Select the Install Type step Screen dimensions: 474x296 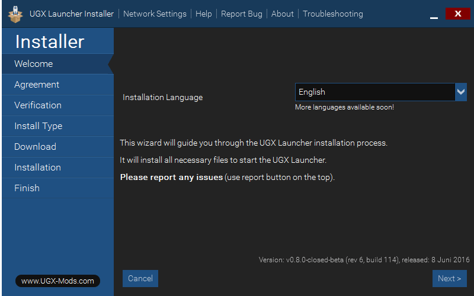(x=57, y=126)
